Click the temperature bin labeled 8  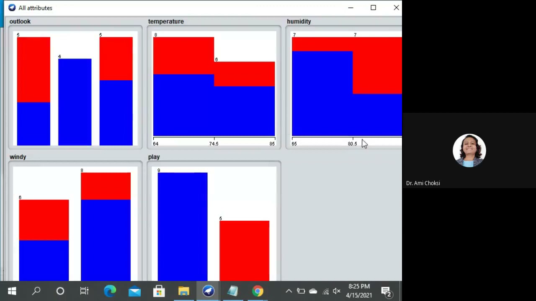tap(183, 87)
